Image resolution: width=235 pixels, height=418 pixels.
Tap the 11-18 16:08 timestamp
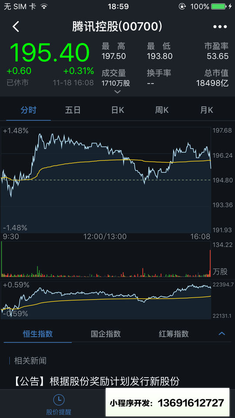click(73, 83)
